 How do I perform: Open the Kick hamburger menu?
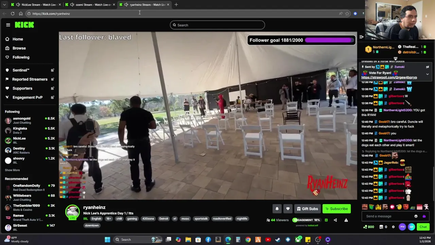click(x=8, y=25)
